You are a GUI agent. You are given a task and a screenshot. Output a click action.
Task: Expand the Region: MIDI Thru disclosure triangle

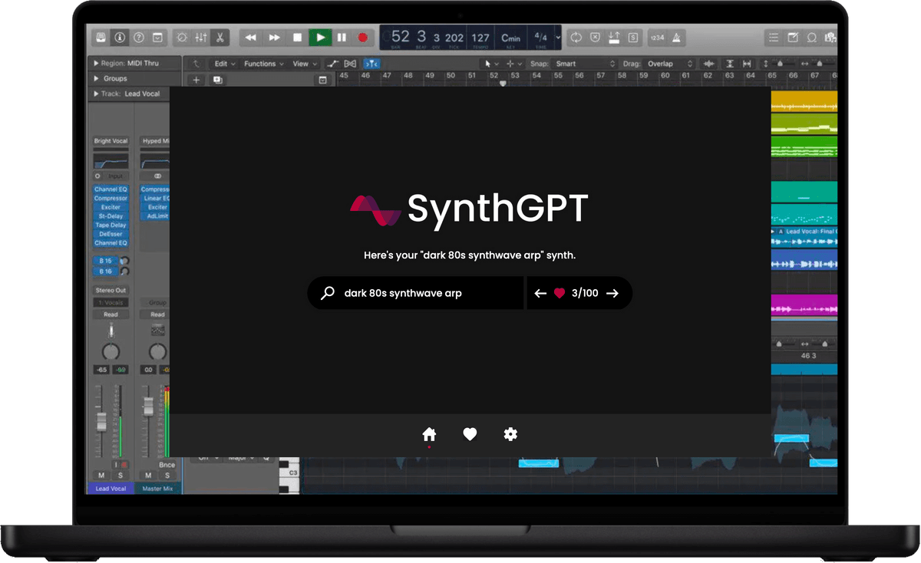coord(96,64)
